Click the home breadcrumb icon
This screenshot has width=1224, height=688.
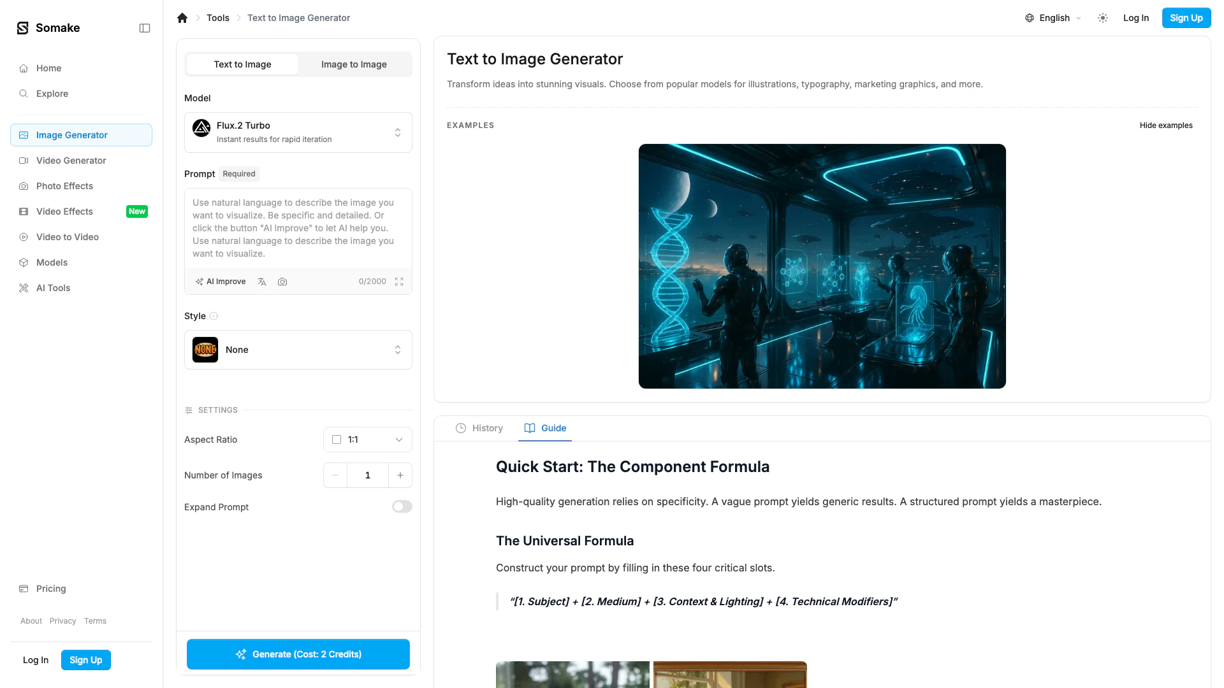coord(182,18)
